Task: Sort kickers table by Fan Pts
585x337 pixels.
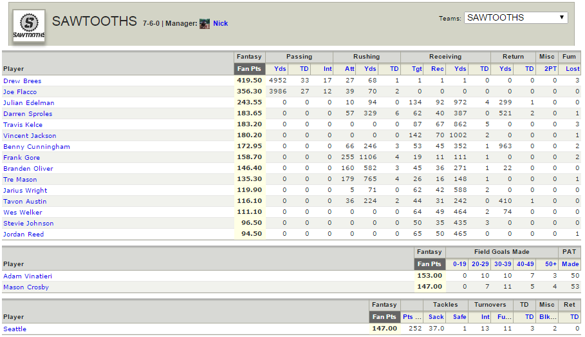Action: (429, 264)
